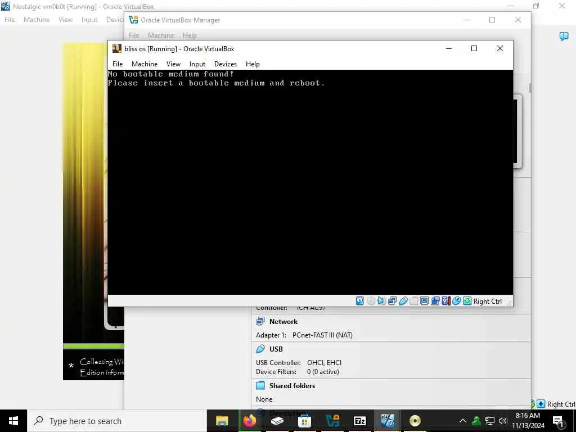Click CPU virtualization V icon in bliss os status bar
Viewport: 576px width, 432px height.
[445, 301]
